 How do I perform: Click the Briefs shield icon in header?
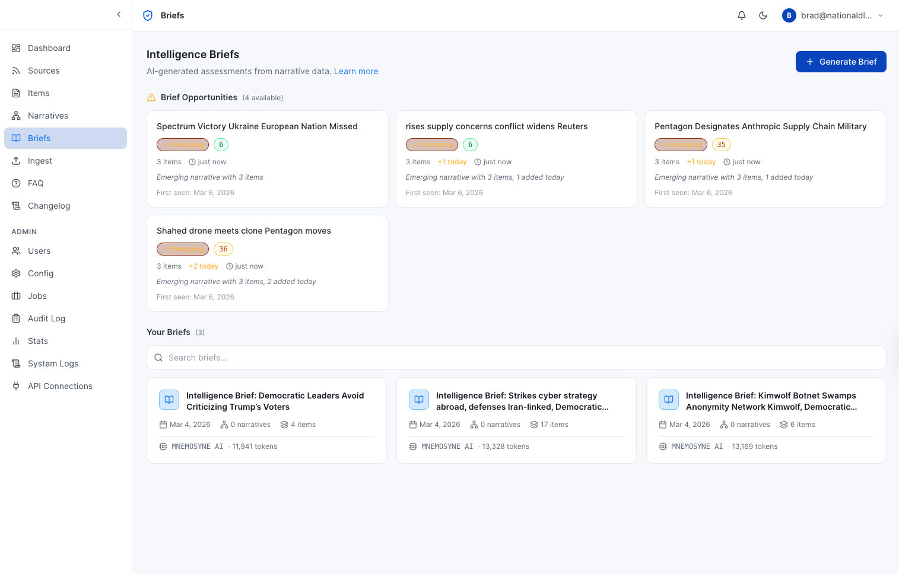pyautogui.click(x=148, y=15)
